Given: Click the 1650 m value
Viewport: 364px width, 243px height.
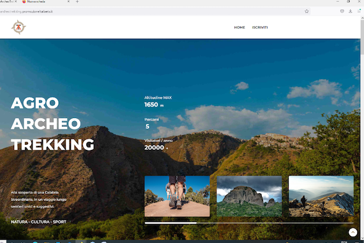Looking at the screenshot, I should [154, 105].
